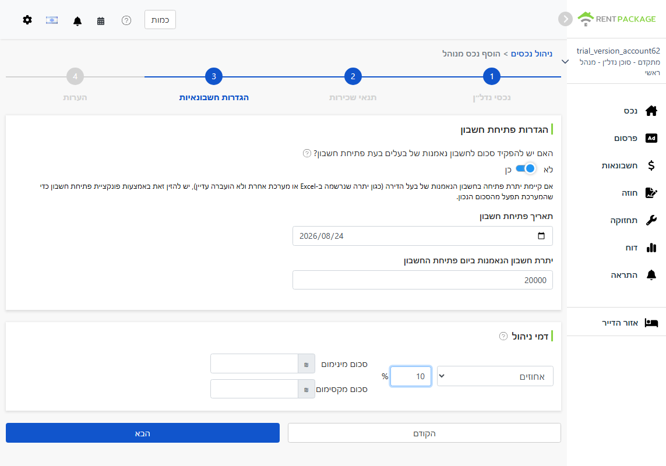The height and width of the screenshot is (466, 666).
Task: Select דוח menu label
Action: point(631,248)
